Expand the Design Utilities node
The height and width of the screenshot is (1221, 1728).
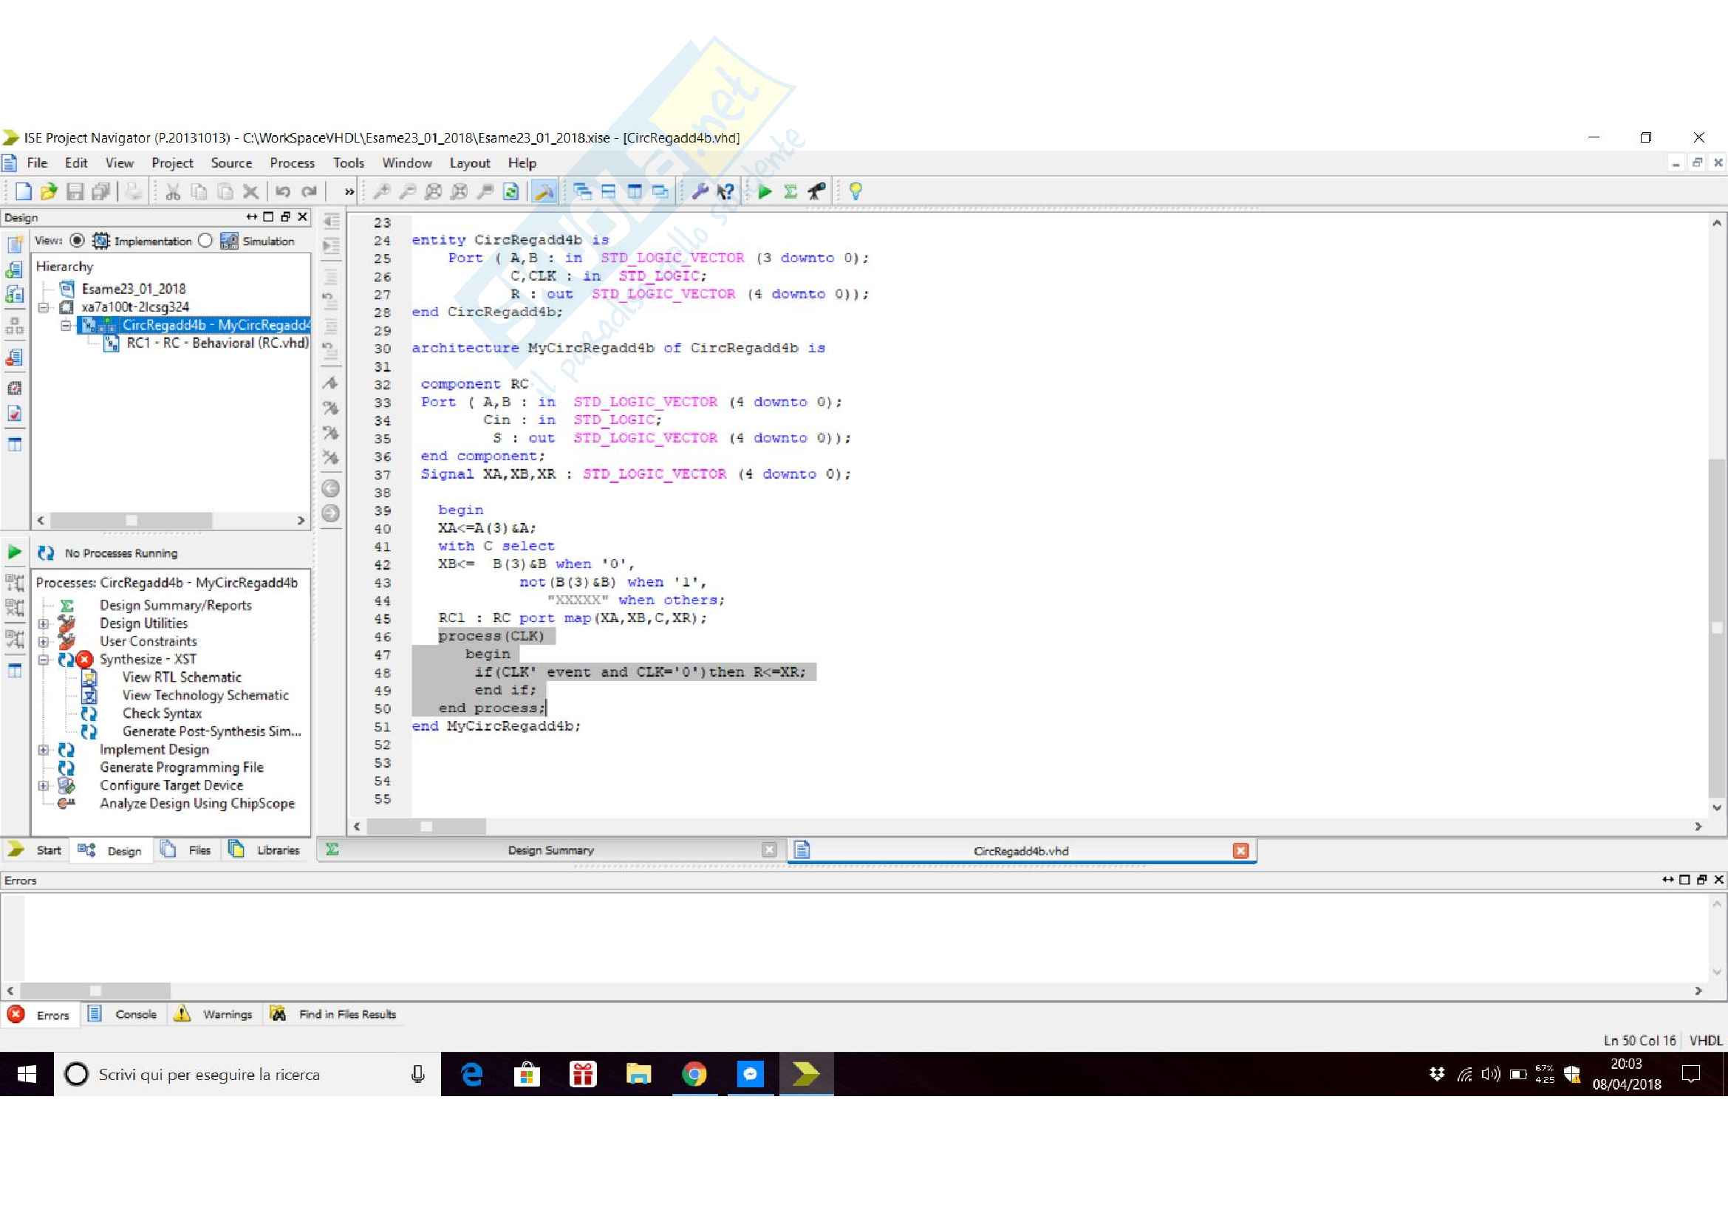44,623
